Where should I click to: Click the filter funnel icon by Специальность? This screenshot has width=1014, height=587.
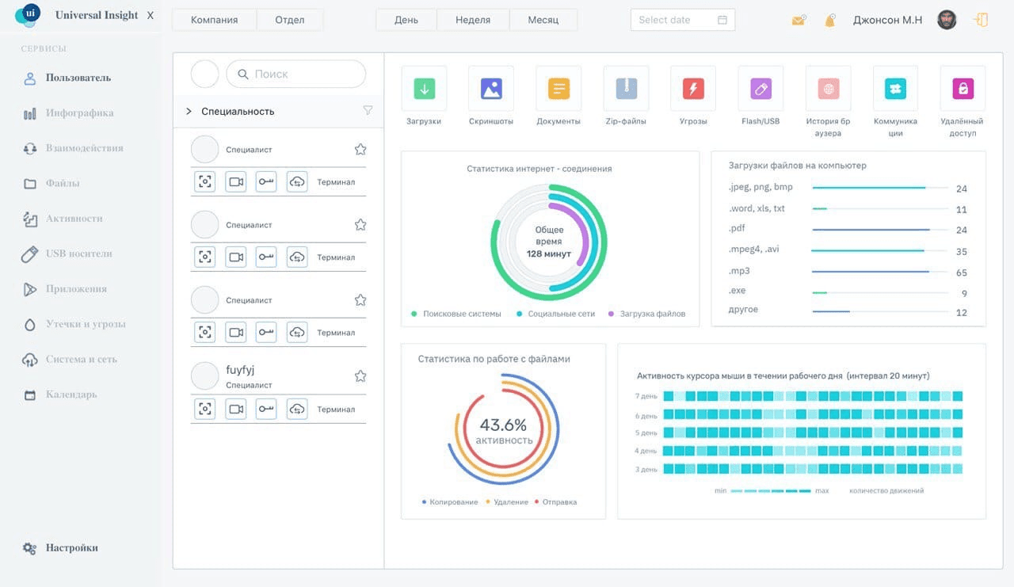coord(368,111)
